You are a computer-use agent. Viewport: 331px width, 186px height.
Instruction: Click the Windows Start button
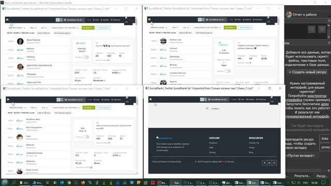(x=5, y=182)
